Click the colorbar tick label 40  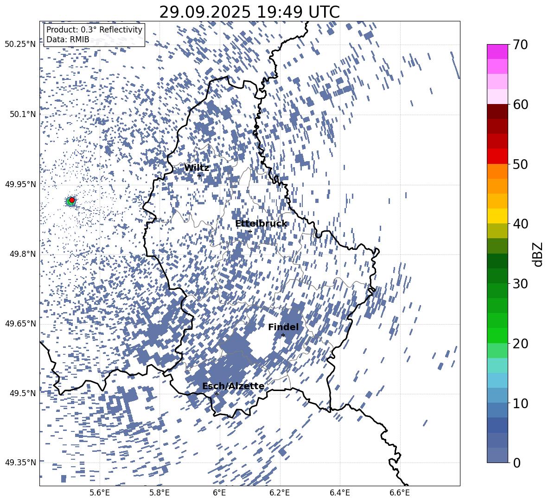click(521, 224)
